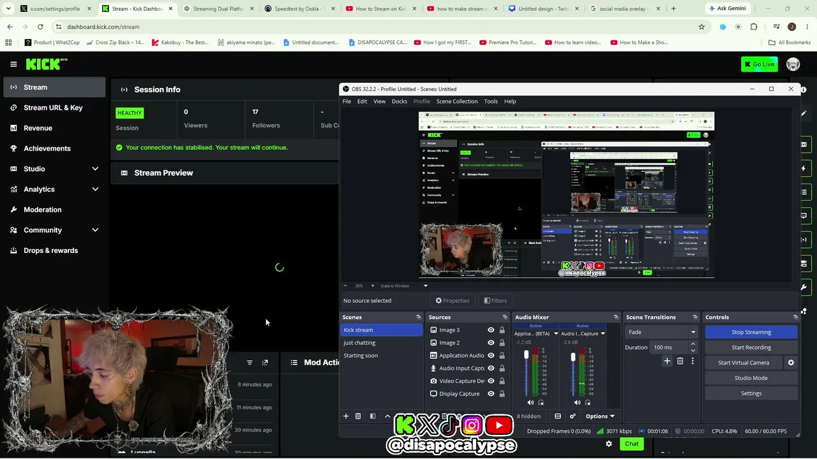The width and height of the screenshot is (817, 459).
Task: Expand the Analytics section in Kick sidebar
Action: coord(95,189)
